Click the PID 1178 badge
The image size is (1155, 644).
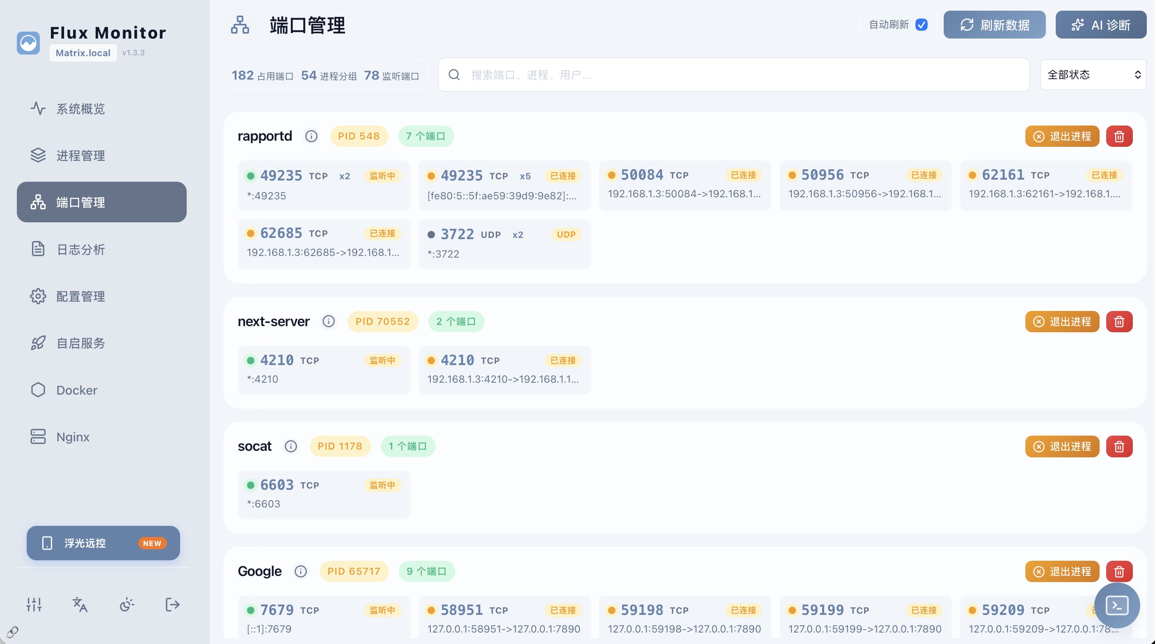coord(340,446)
